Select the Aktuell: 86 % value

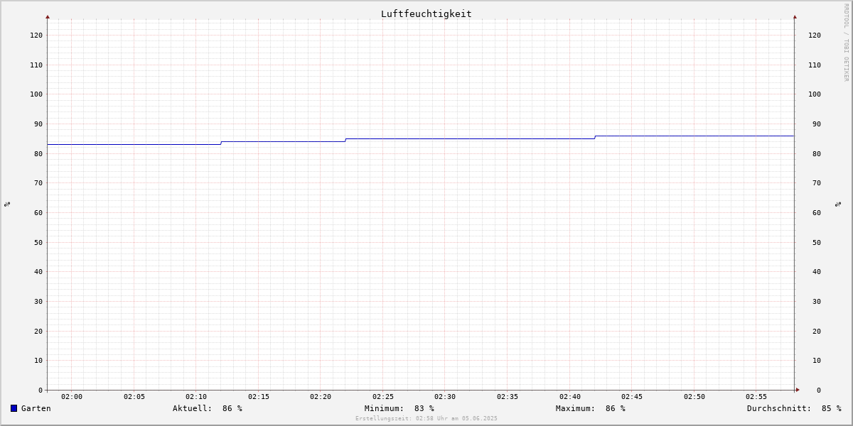click(x=208, y=408)
